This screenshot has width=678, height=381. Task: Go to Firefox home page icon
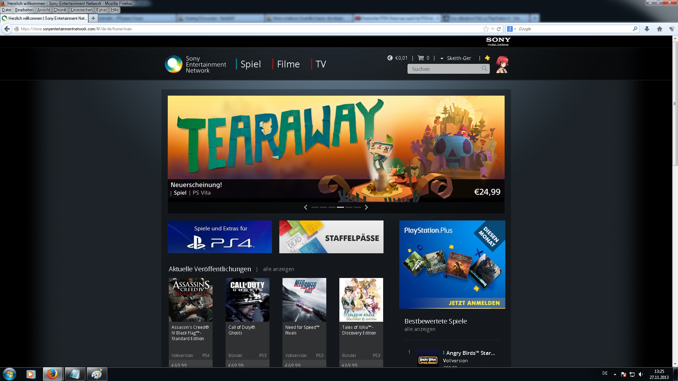[660, 29]
